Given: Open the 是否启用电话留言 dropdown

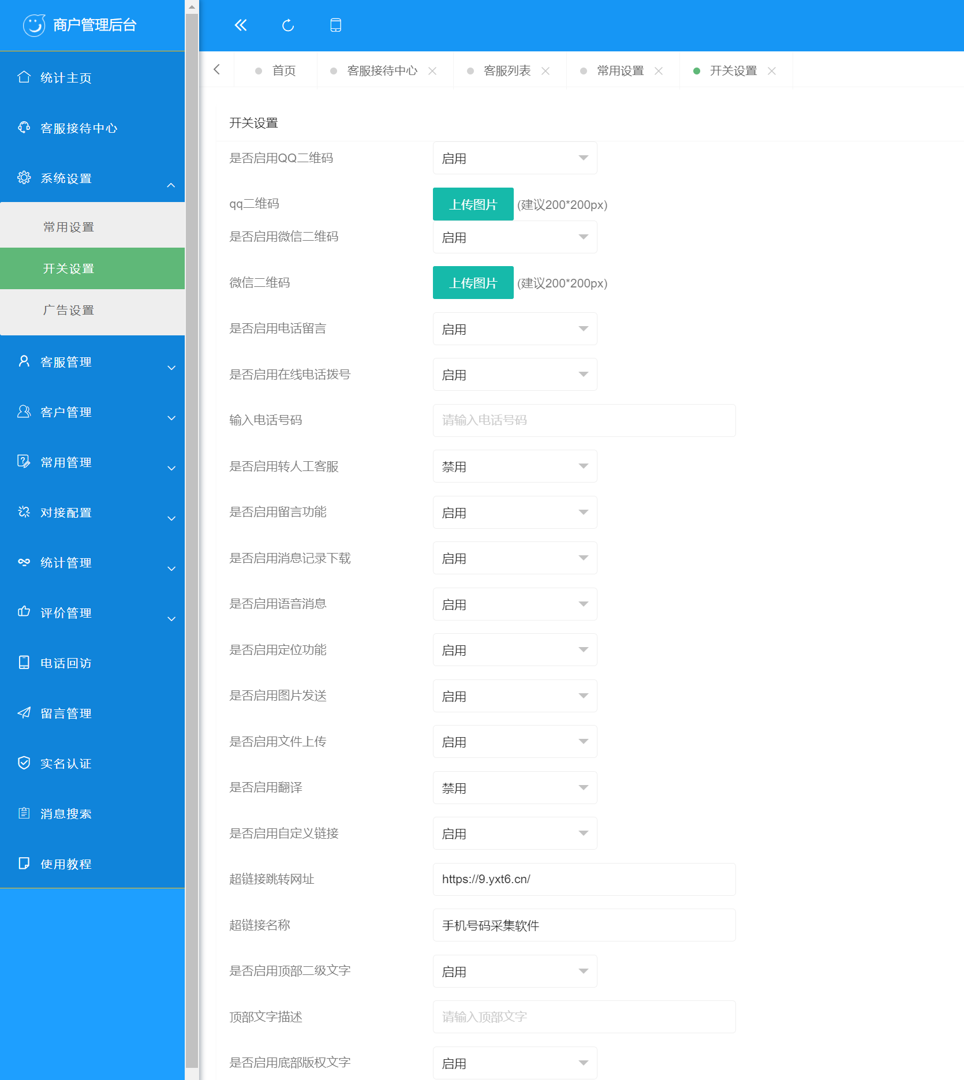Looking at the screenshot, I should 515,329.
